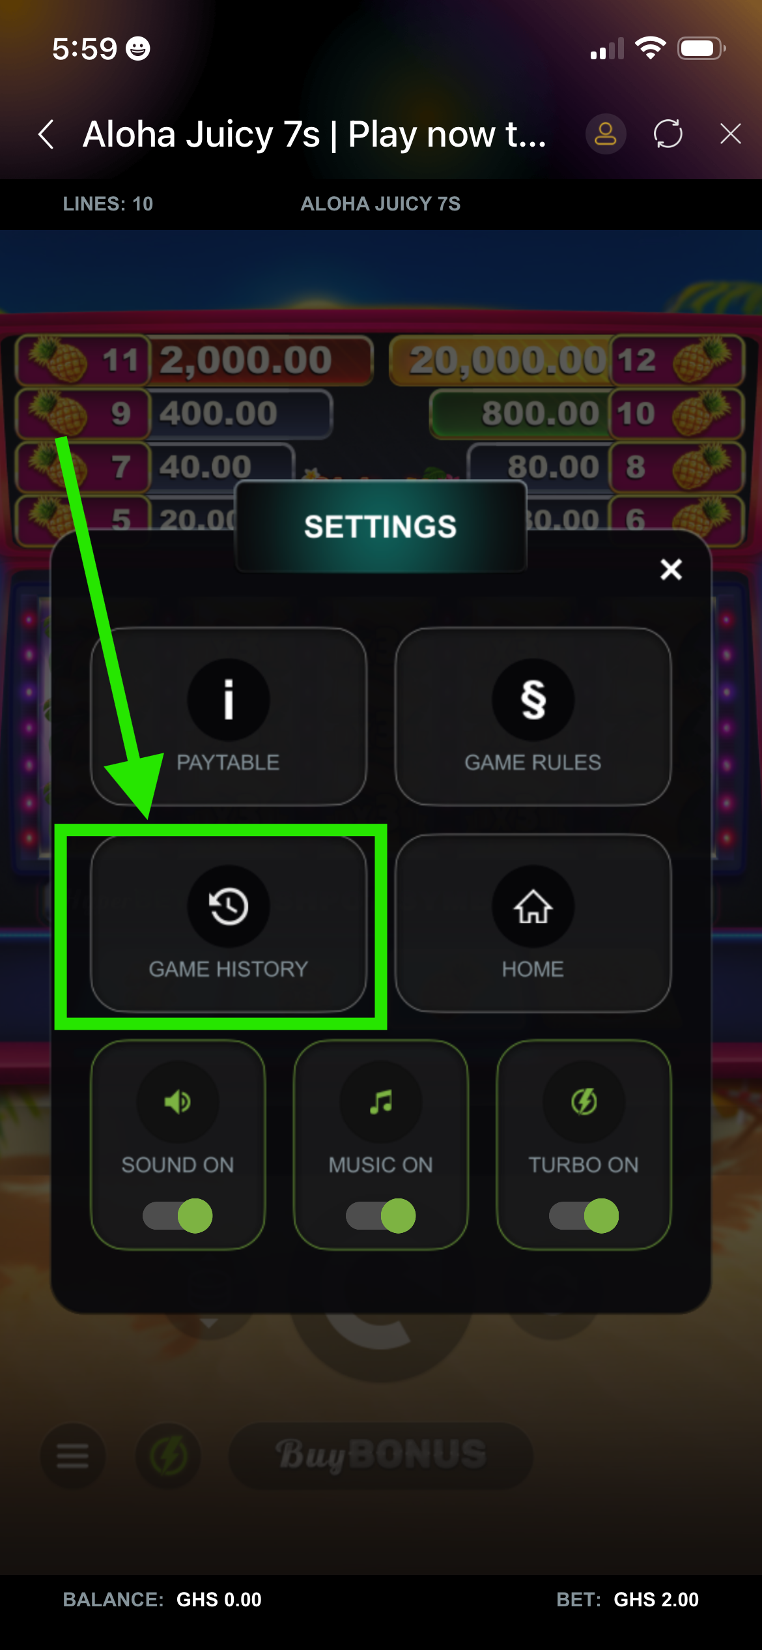Tap the 2,000.00 prize row
Viewport: 762px width, 1650px height.
click(194, 360)
